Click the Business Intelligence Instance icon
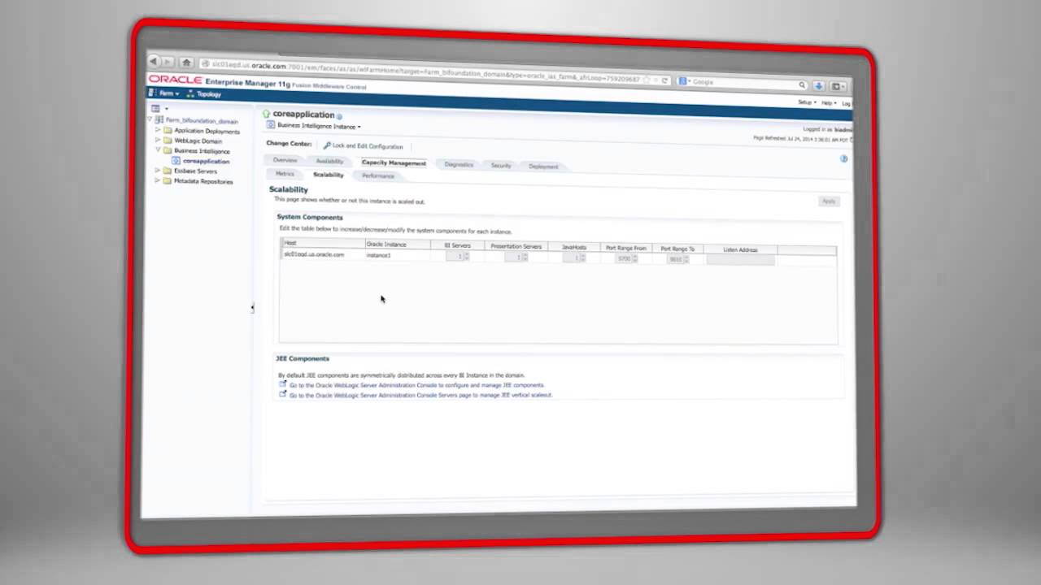1041x585 pixels. tap(271, 125)
